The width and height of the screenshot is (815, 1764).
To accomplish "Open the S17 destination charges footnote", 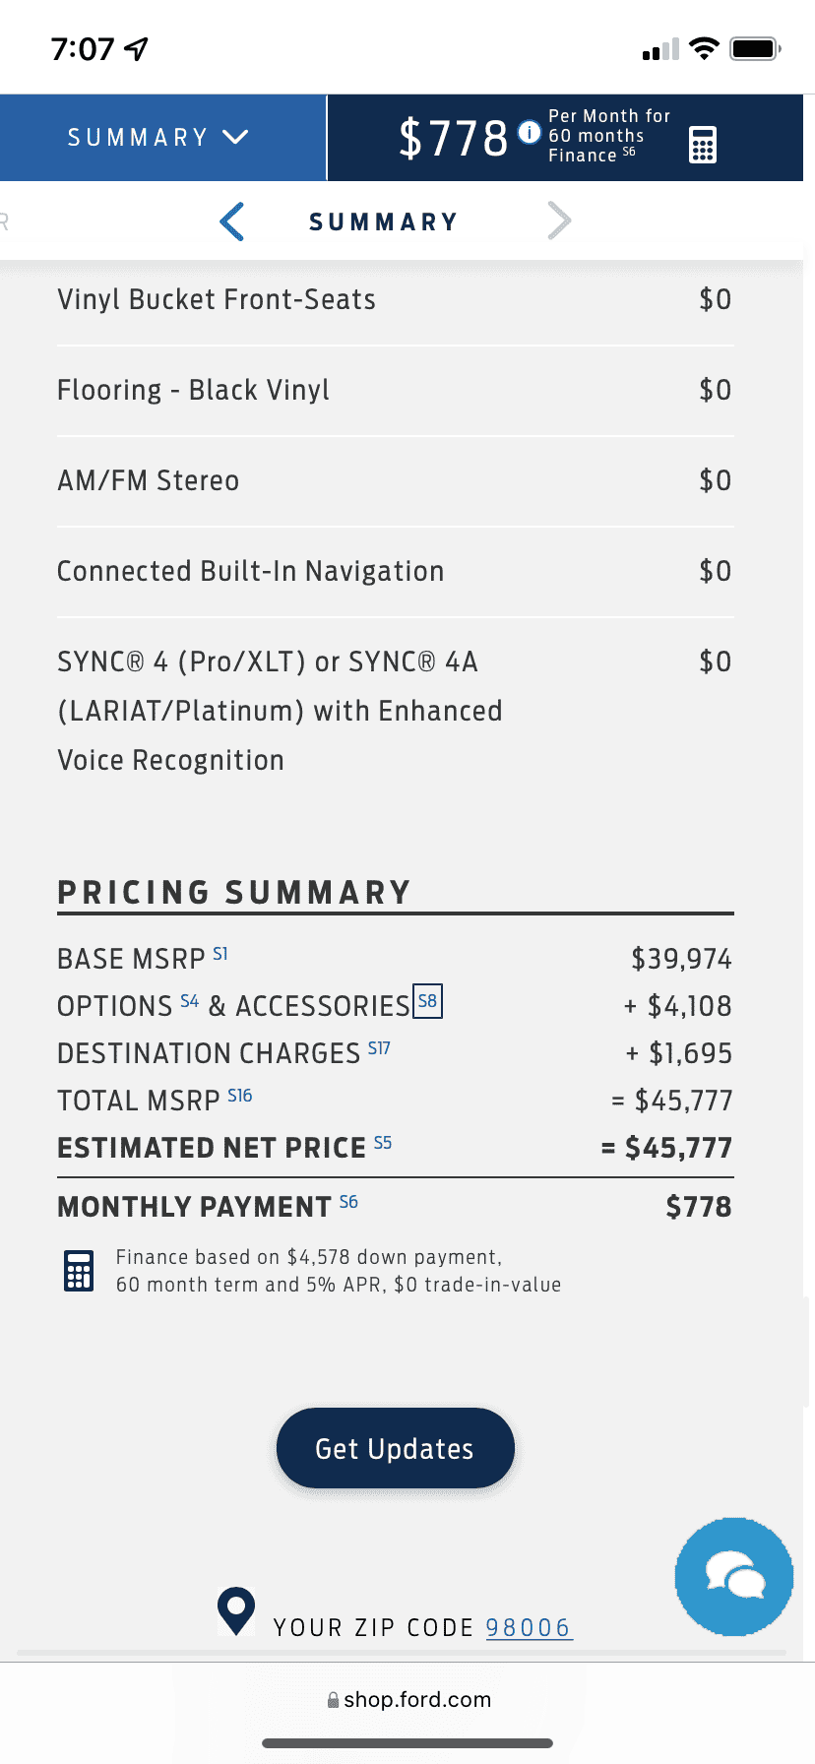I will coord(379,1048).
